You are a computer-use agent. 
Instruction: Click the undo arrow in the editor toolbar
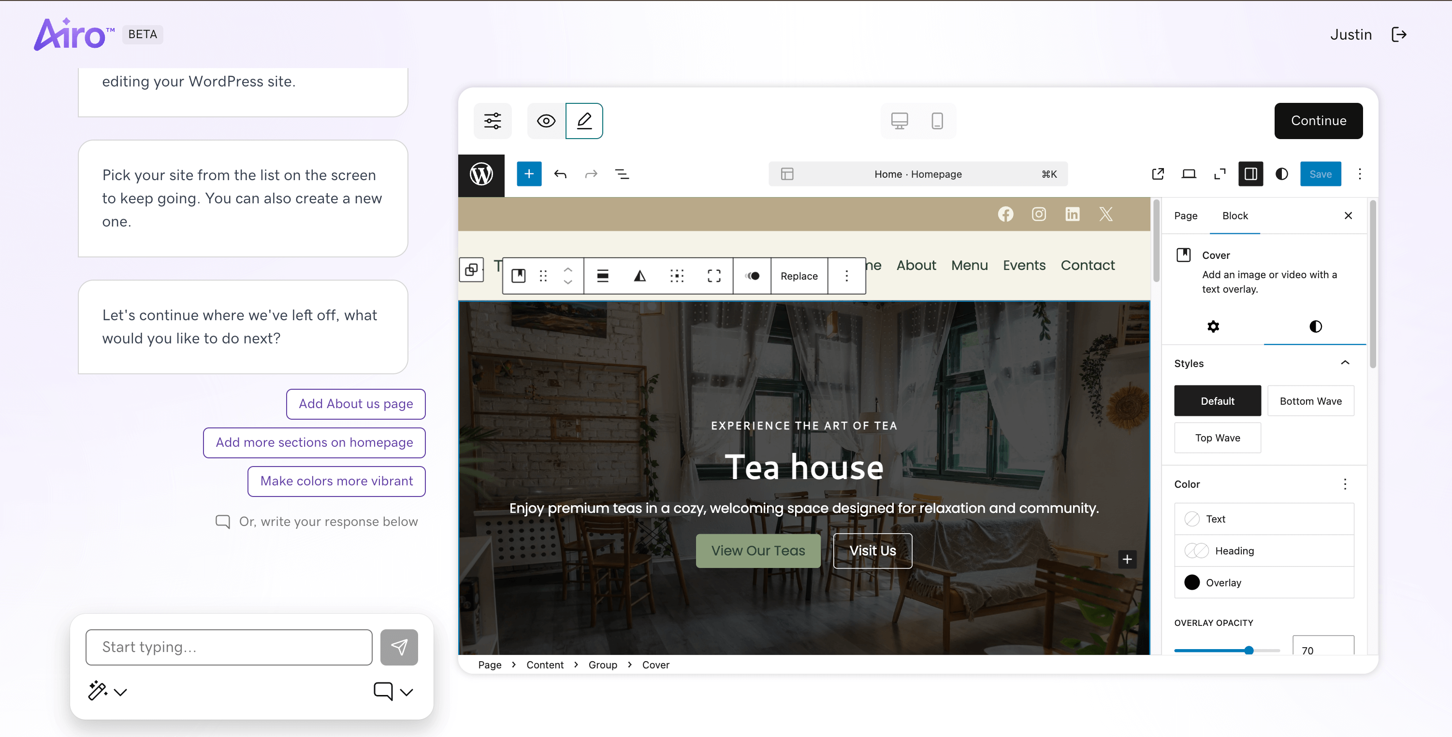[x=561, y=174]
